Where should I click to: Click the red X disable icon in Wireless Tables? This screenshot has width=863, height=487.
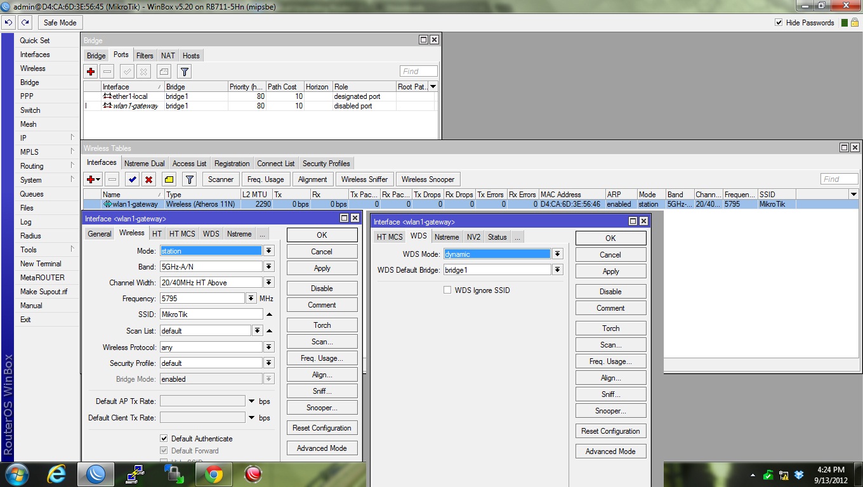148,179
